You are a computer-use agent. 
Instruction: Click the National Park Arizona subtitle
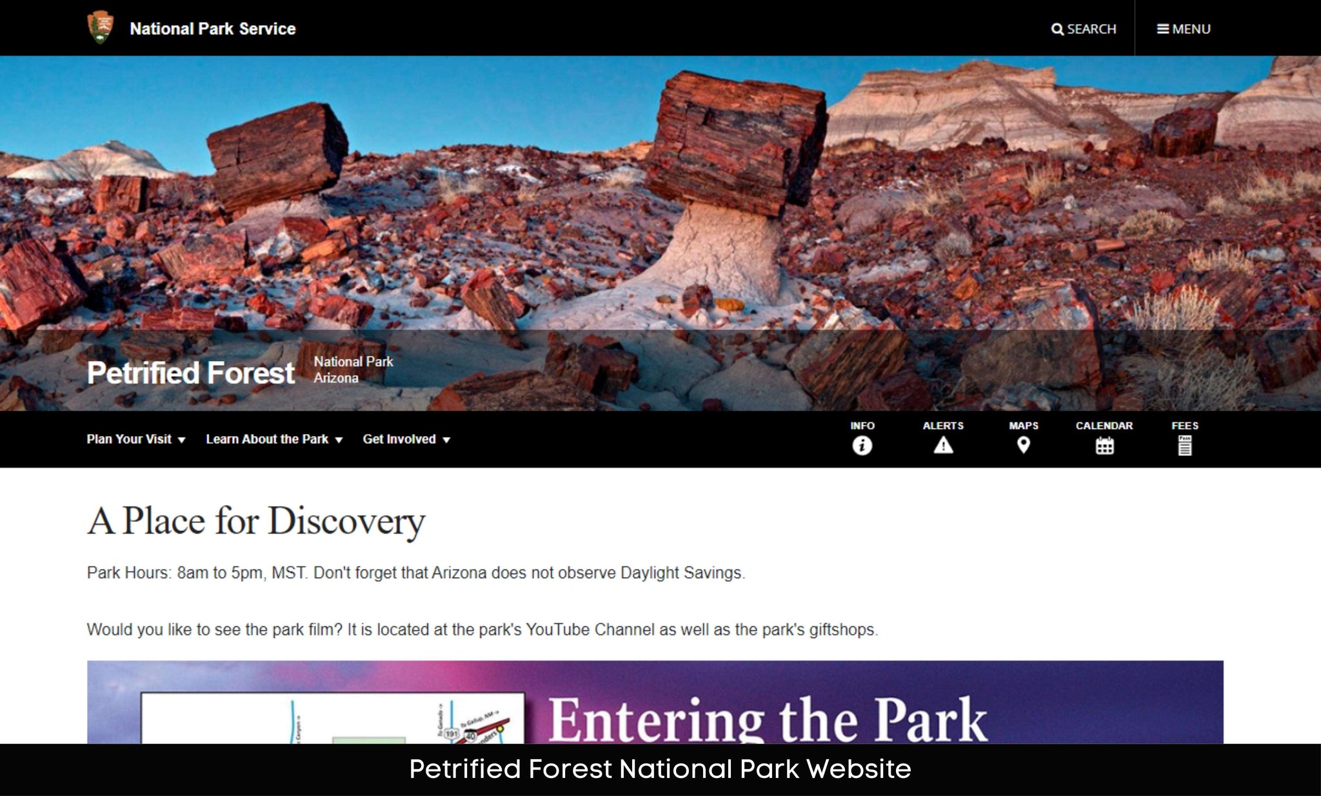click(x=353, y=370)
